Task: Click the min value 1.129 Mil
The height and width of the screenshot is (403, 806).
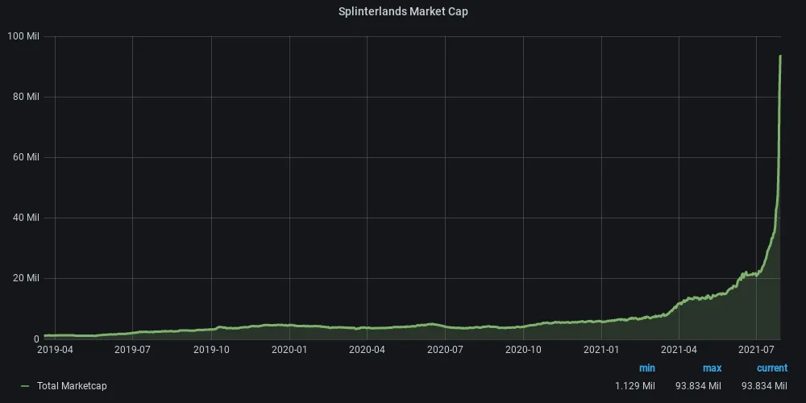Action: (x=635, y=385)
